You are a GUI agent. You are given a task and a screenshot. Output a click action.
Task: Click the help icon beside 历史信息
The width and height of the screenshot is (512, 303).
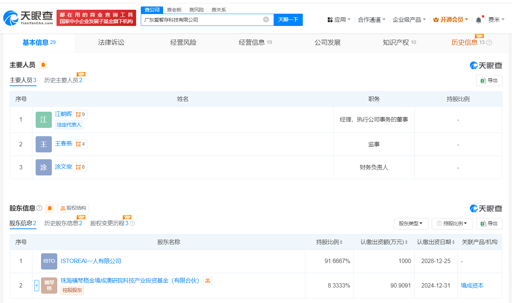coord(489,43)
